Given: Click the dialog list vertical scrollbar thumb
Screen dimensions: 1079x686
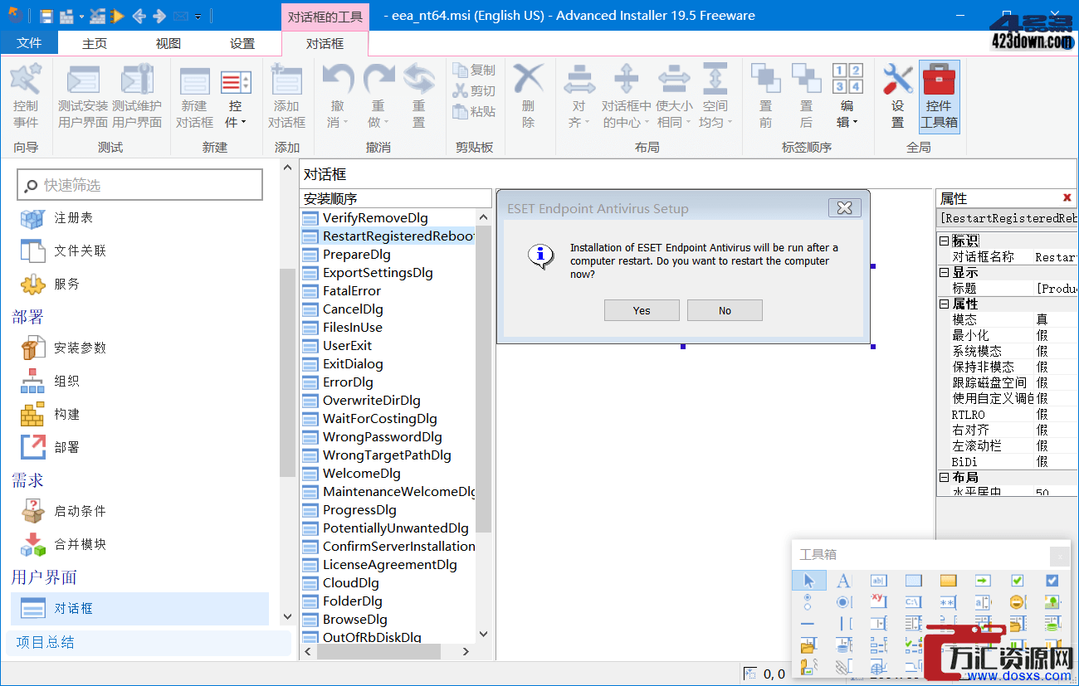Looking at the screenshot, I should pyautogui.click(x=484, y=379).
